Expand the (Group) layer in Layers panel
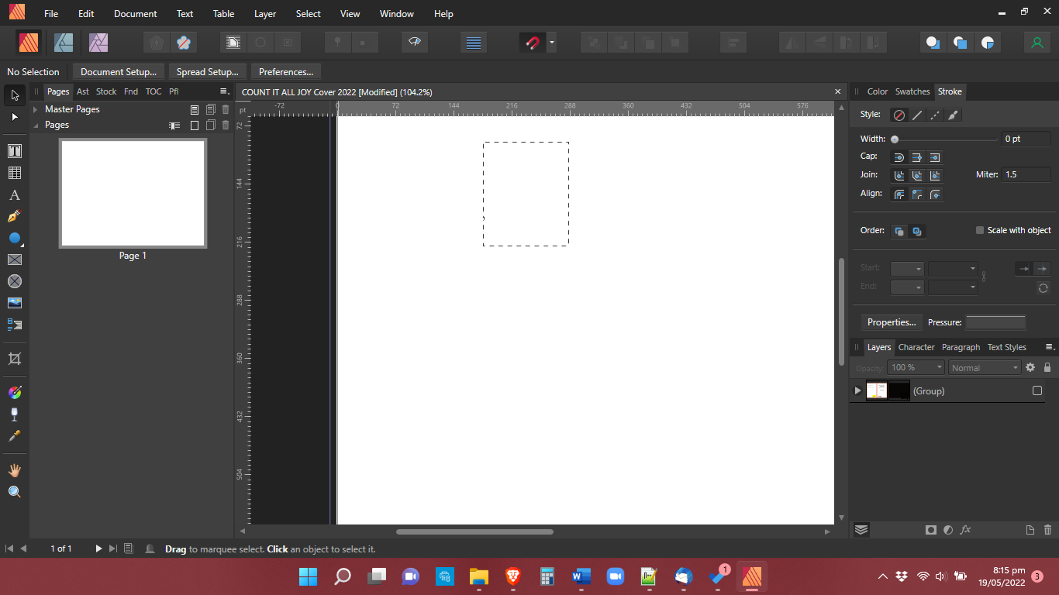 [x=857, y=391]
